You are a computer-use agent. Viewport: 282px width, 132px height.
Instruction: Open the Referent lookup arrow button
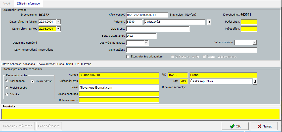[x=209, y=22]
